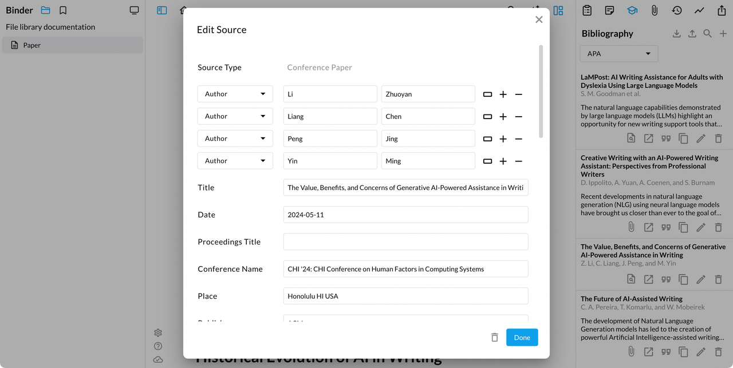
Task: Switch to the notes panel tab
Action: coord(609,10)
